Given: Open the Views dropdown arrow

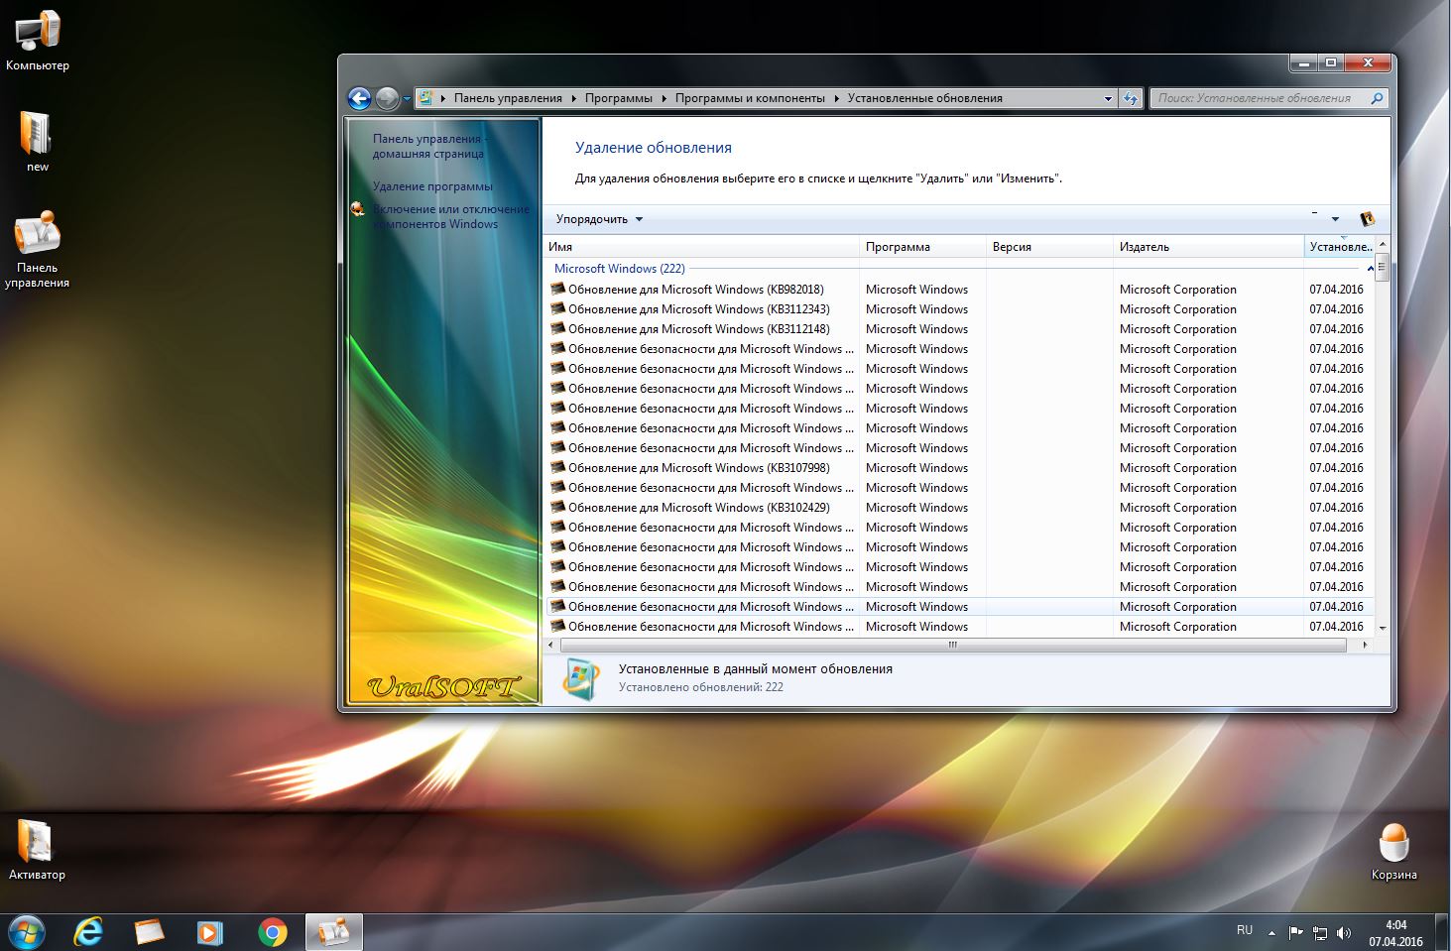Looking at the screenshot, I should [x=1335, y=219].
